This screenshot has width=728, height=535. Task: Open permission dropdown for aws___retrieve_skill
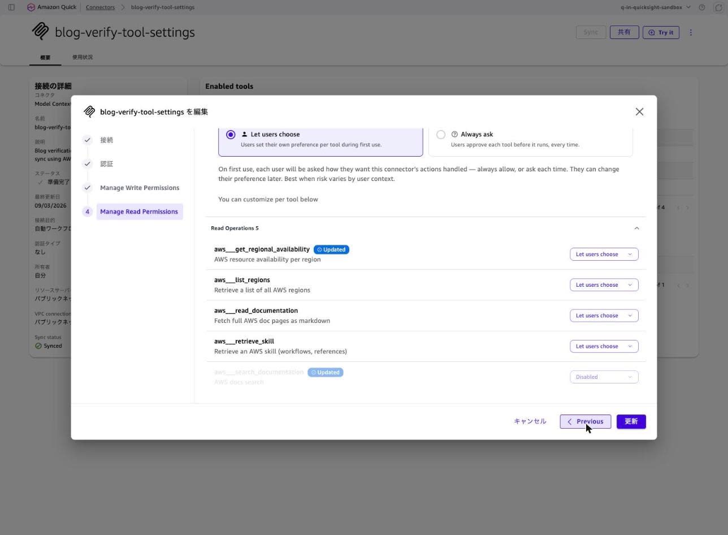[604, 346]
